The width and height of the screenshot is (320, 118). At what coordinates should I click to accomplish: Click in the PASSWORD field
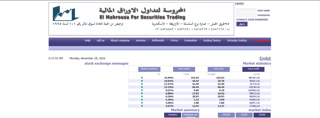246,15
